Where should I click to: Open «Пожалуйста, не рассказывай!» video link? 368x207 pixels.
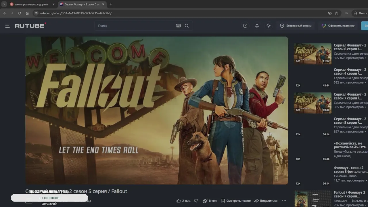point(351,145)
